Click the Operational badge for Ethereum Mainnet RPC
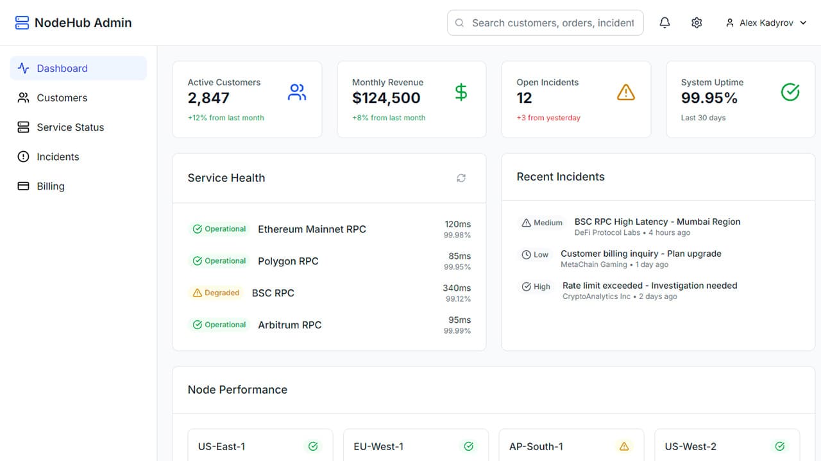Image resolution: width=821 pixels, height=461 pixels. pos(219,229)
